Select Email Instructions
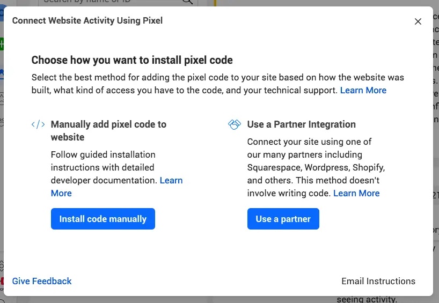The image size is (439, 303). 378,281
